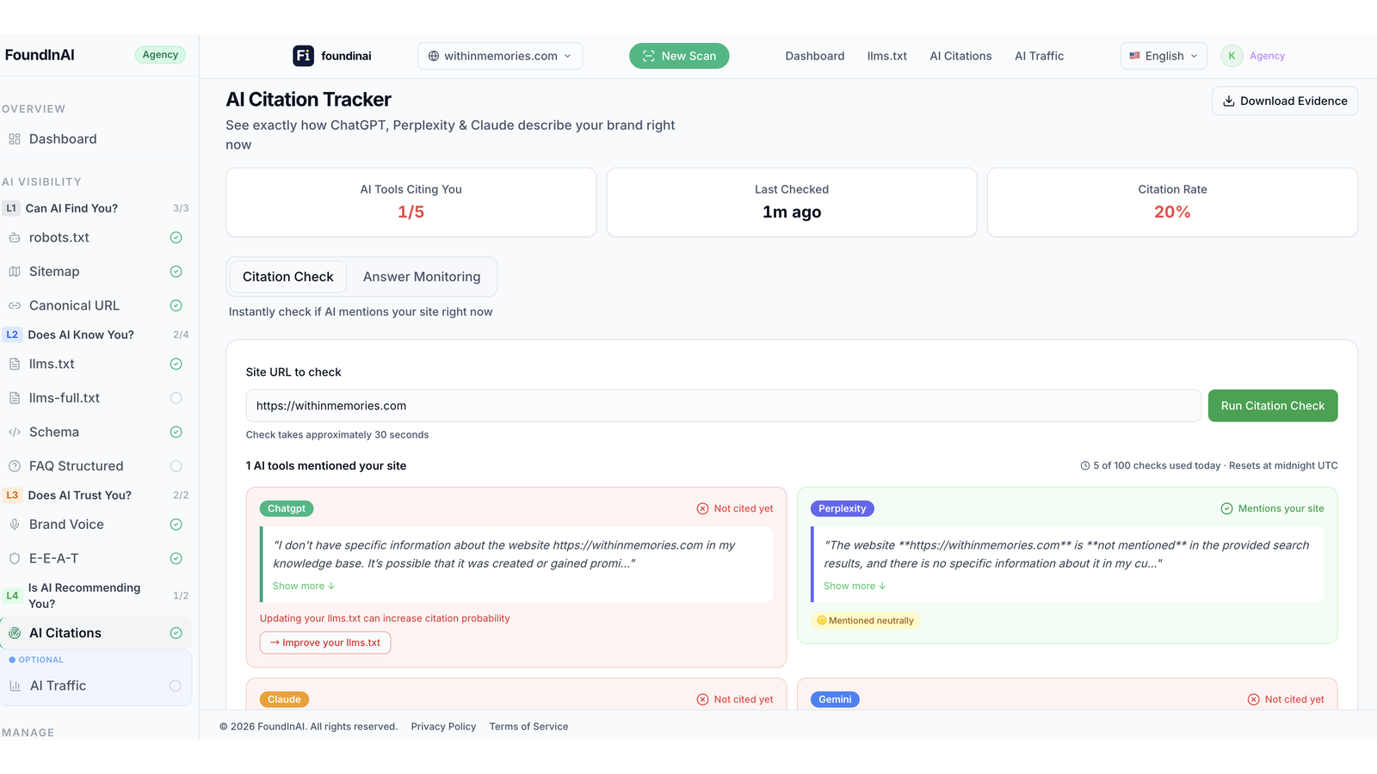This screenshot has height=774, width=1377.
Task: Open the Terms of Service link
Action: coord(529,727)
